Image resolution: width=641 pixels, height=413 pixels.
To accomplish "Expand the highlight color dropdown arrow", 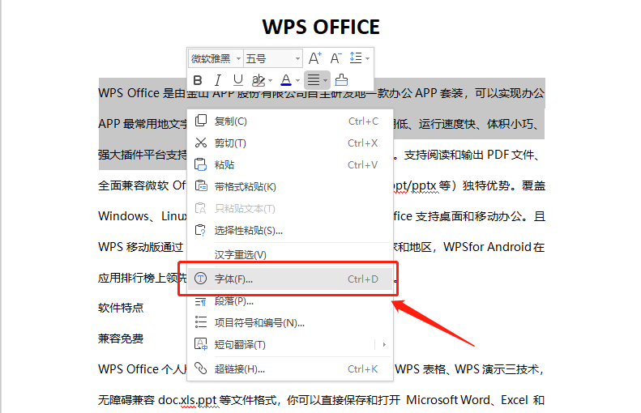I will (270, 80).
